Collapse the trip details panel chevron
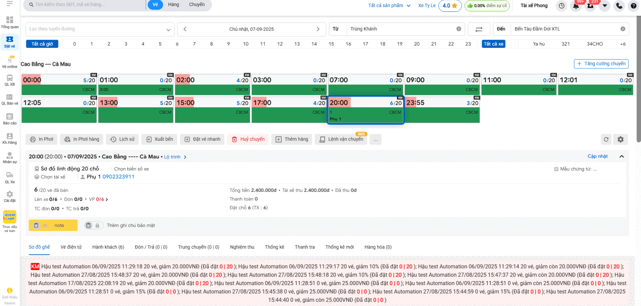Viewport: 641px width, 306px height. point(622,156)
